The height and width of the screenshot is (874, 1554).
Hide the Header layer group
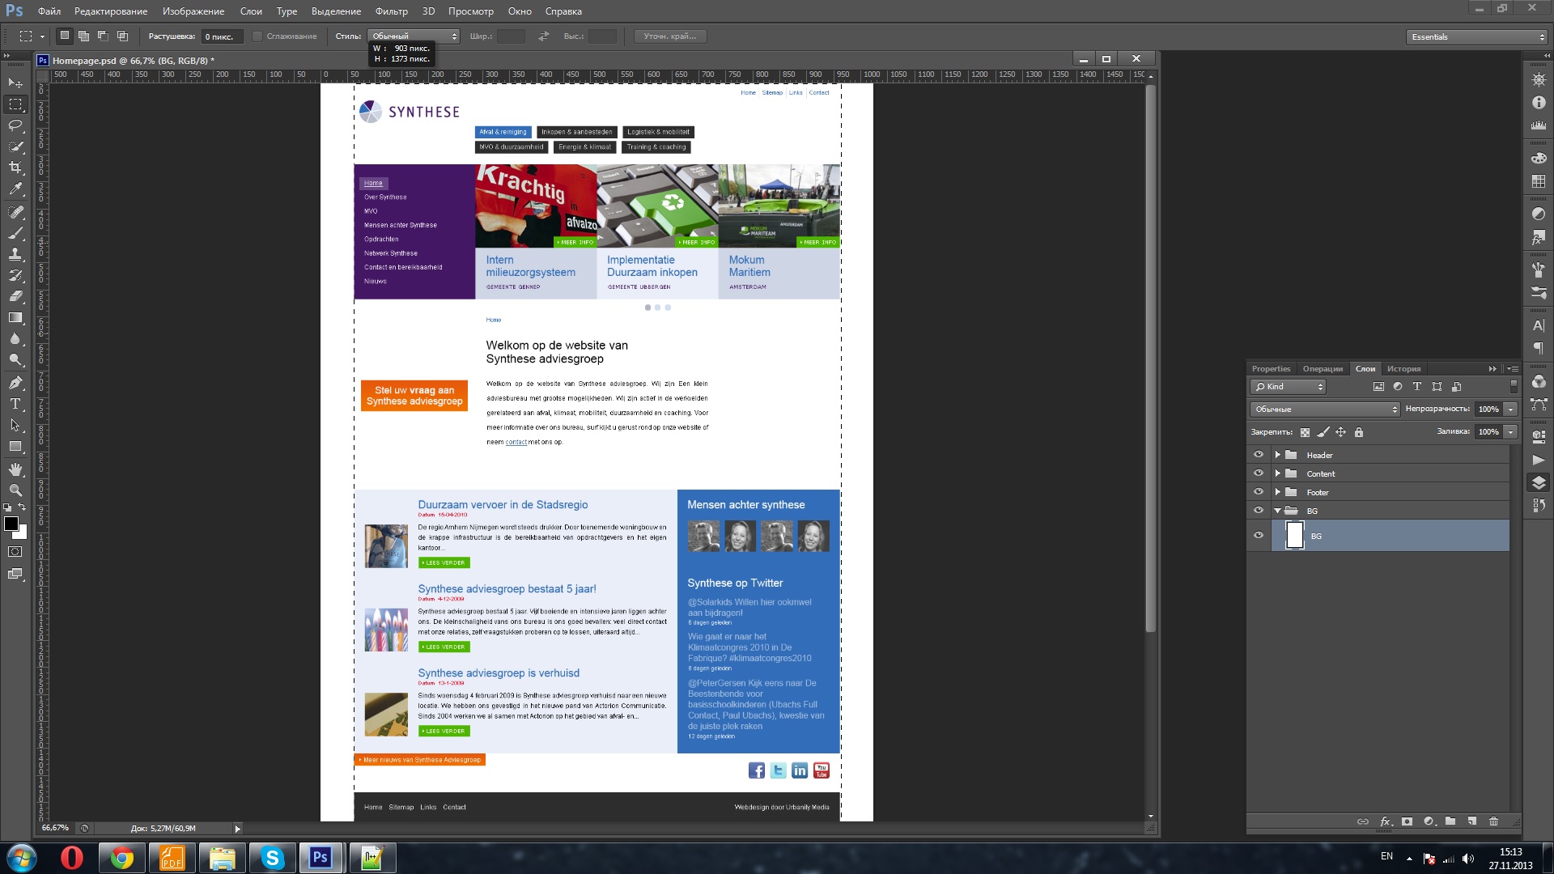click(x=1258, y=455)
